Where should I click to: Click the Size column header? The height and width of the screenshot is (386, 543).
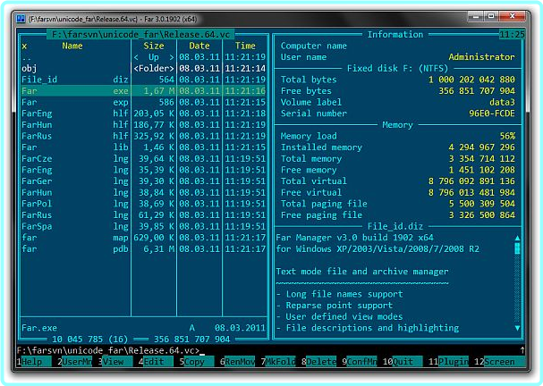tap(154, 46)
